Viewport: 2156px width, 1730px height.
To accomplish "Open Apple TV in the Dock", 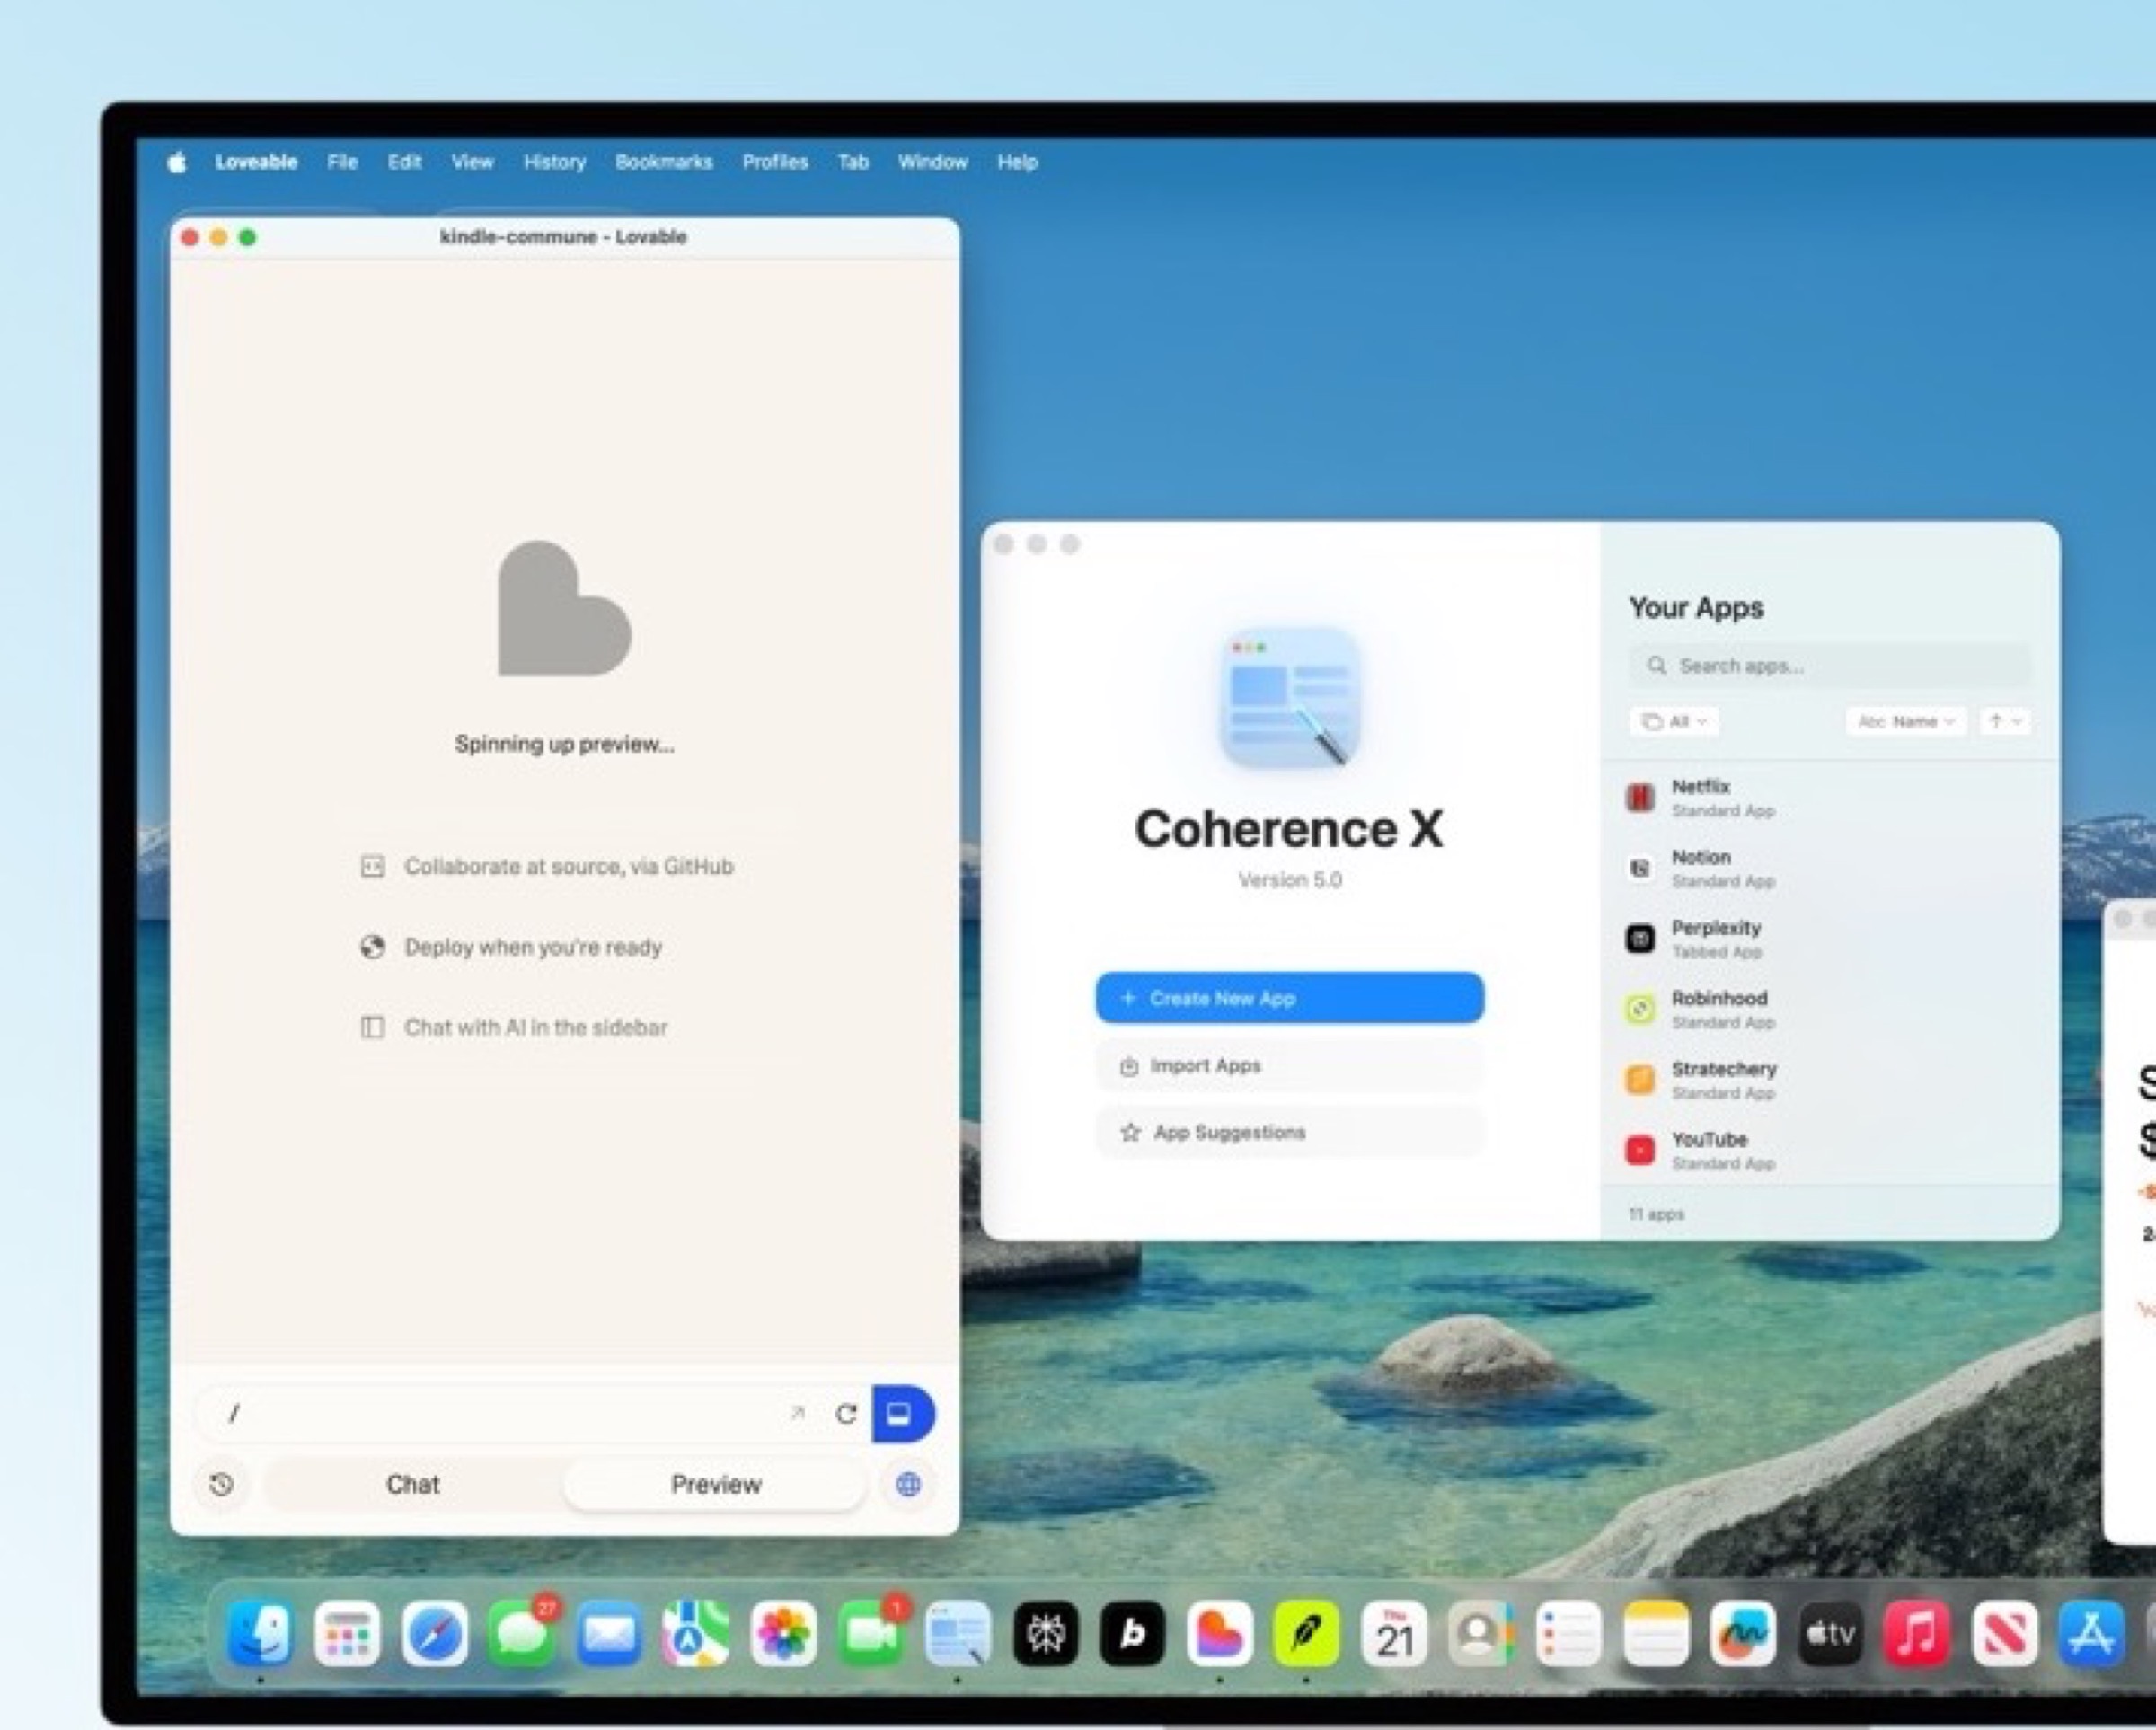I will [1830, 1635].
